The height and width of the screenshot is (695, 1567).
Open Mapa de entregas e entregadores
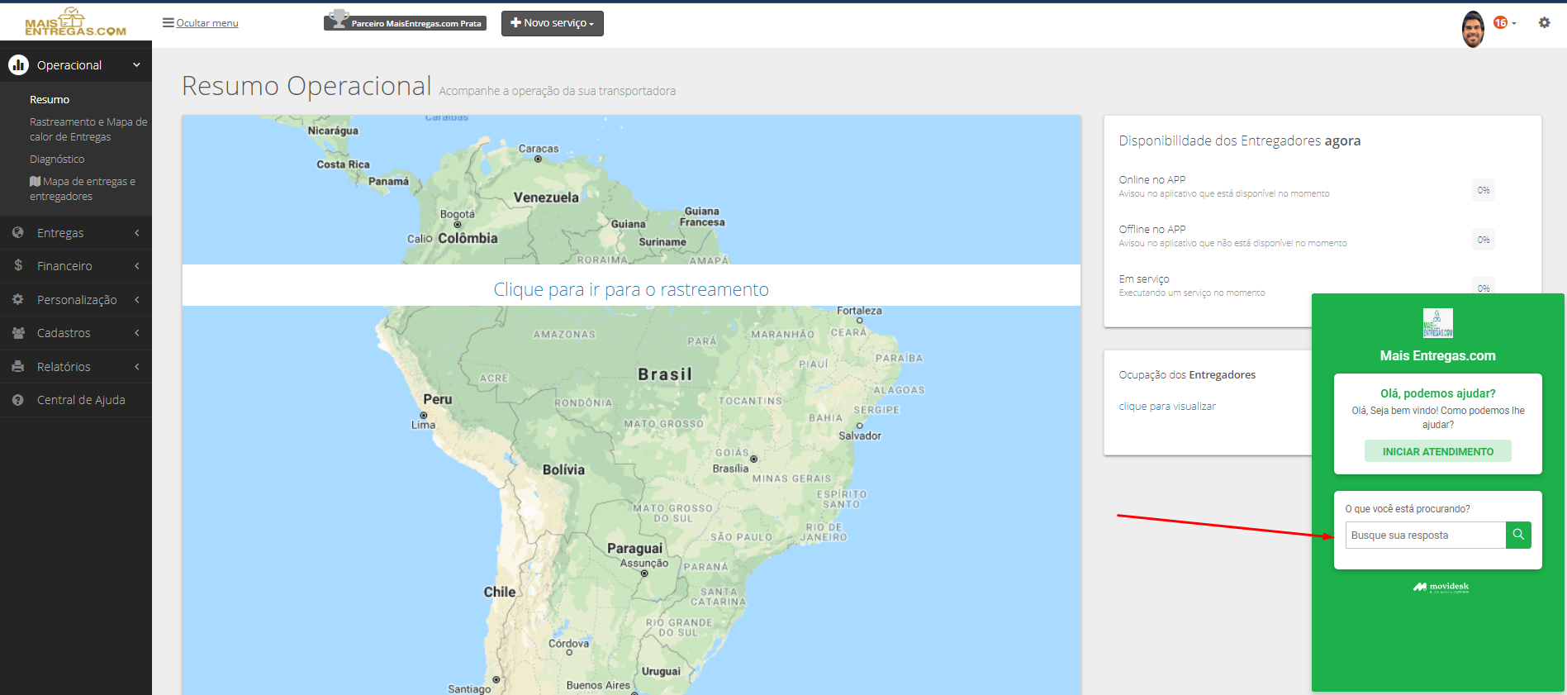coord(83,189)
